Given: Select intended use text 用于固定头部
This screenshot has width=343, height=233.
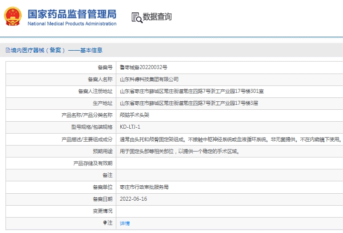Looking at the screenshot, I should click(179, 151).
